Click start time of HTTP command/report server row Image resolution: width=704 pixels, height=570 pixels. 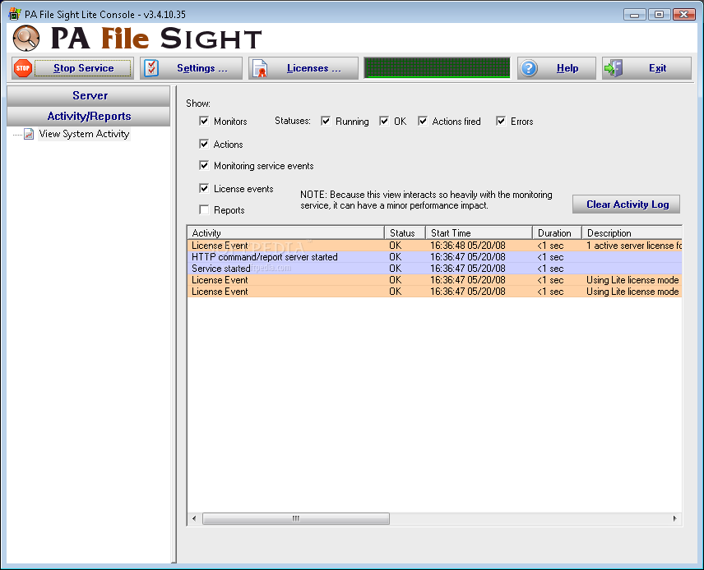tap(467, 257)
